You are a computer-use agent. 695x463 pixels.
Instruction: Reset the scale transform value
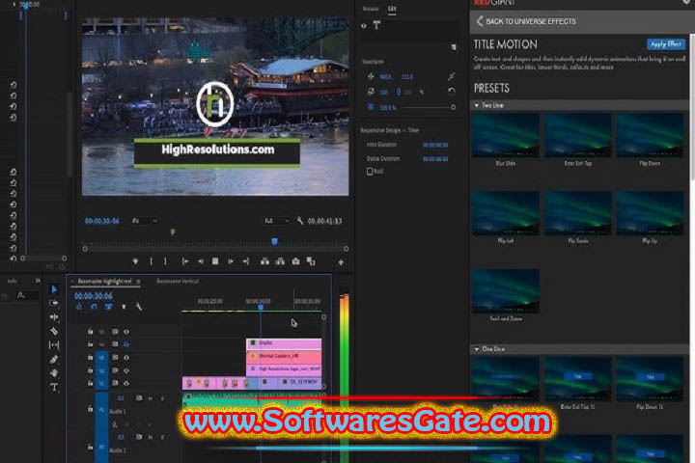[451, 91]
